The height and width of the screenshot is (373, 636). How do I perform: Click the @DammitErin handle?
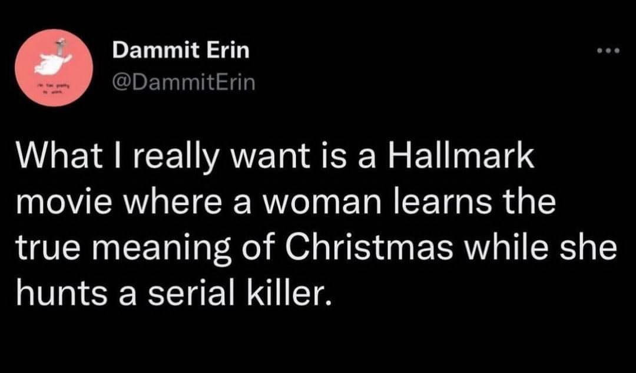click(184, 82)
